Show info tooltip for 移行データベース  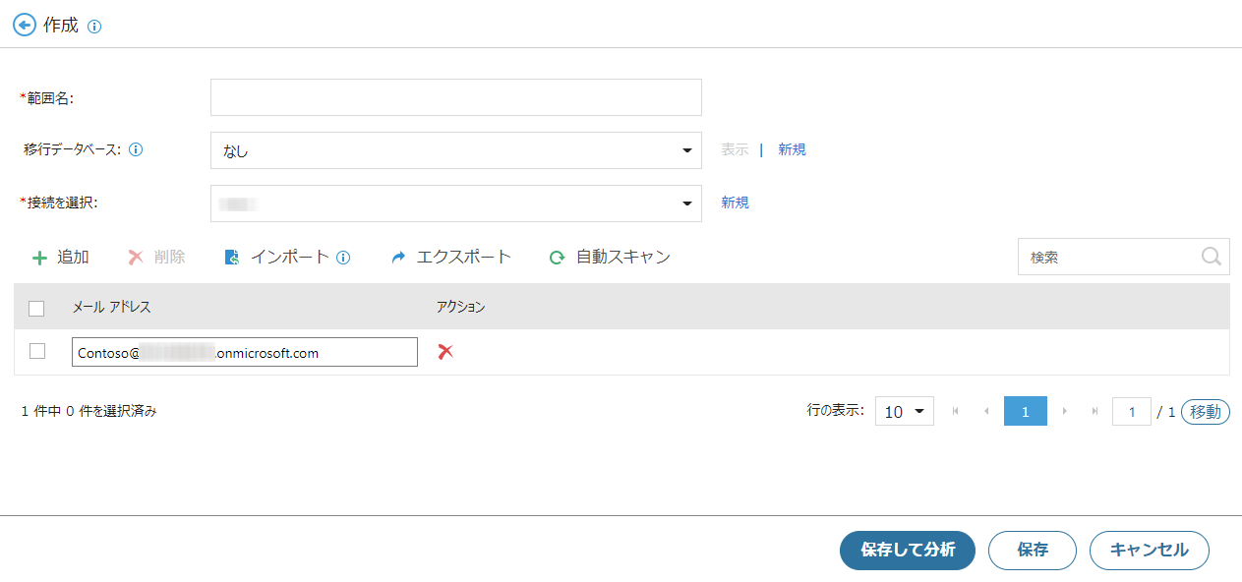[137, 149]
